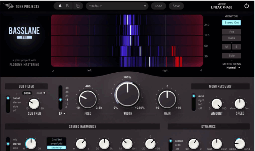Click the 20 to 2k harmonics knob
The height and width of the screenshot is (151, 255).
coord(104,144)
